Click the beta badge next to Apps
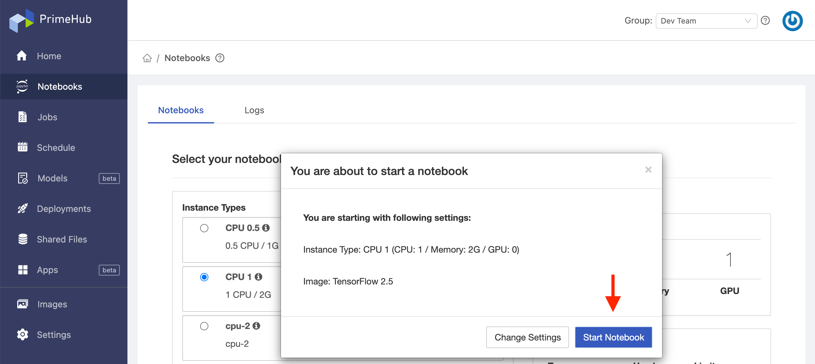Screen dimensions: 815x364 pyautogui.click(x=109, y=270)
